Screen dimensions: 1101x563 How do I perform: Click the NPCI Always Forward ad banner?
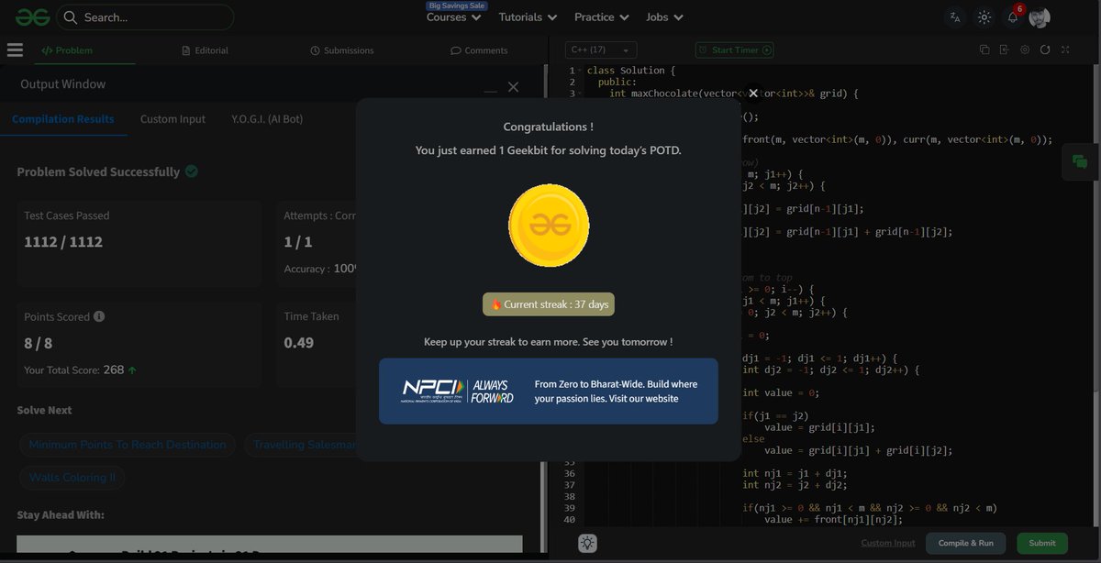[x=549, y=392]
